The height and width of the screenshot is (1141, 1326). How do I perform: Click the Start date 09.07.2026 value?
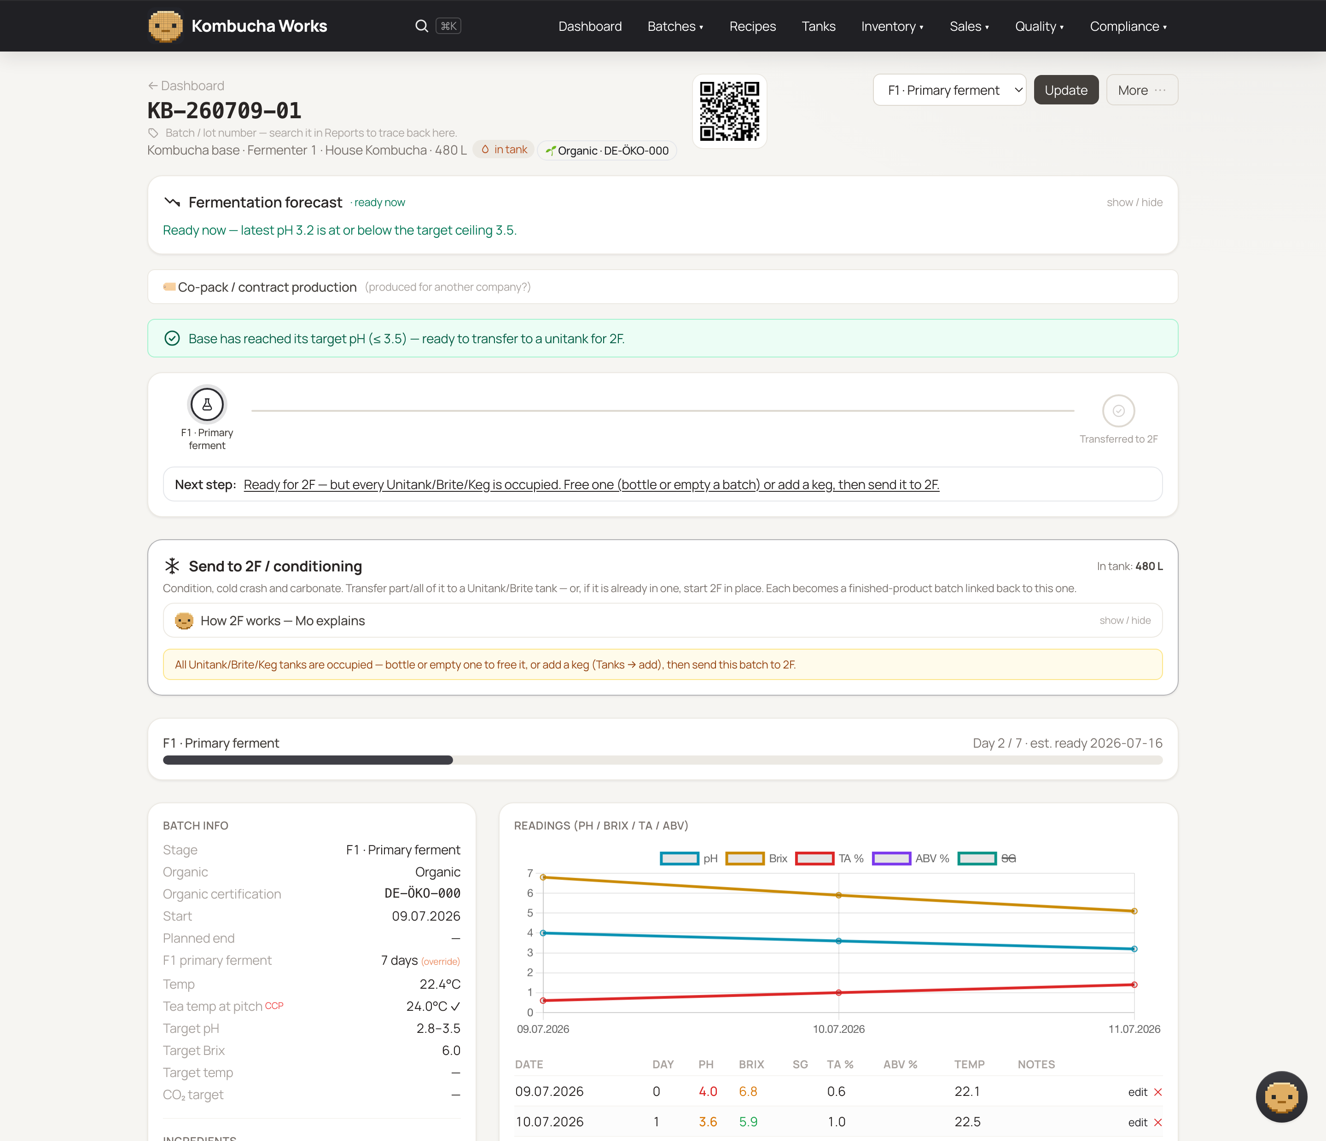[x=425, y=916]
